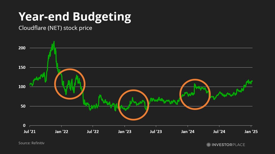Click the 0 y-axis value label
The width and height of the screenshot is (275, 154).
[x=24, y=126]
